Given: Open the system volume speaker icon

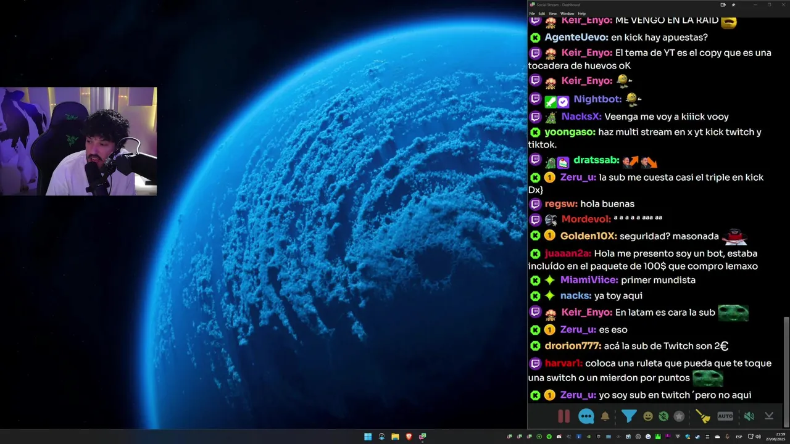Looking at the screenshot, I should pos(759,437).
